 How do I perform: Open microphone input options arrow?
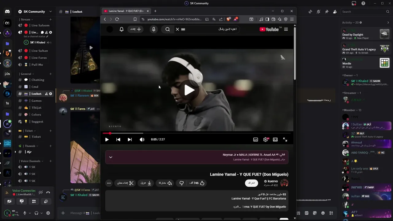point(30,213)
